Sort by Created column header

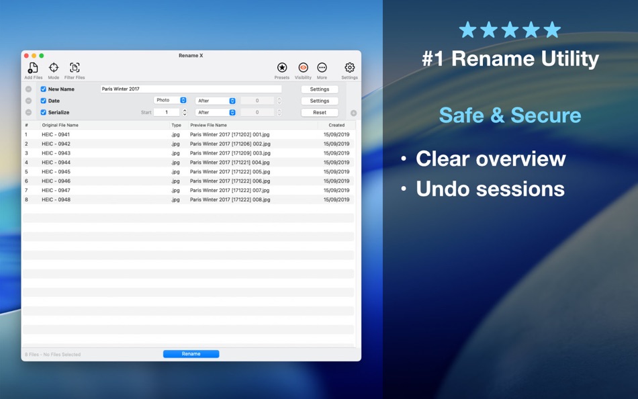click(x=336, y=125)
